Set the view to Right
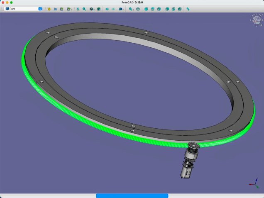This screenshot has height=198, width=264. (159, 8)
